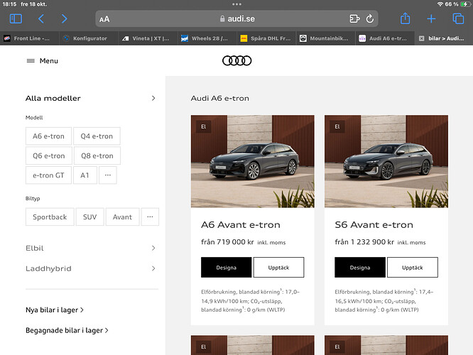Open the hamburger Menu
The image size is (473, 355).
coord(42,60)
